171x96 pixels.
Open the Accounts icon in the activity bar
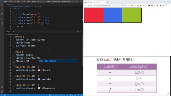pyautogui.click(x=2, y=87)
